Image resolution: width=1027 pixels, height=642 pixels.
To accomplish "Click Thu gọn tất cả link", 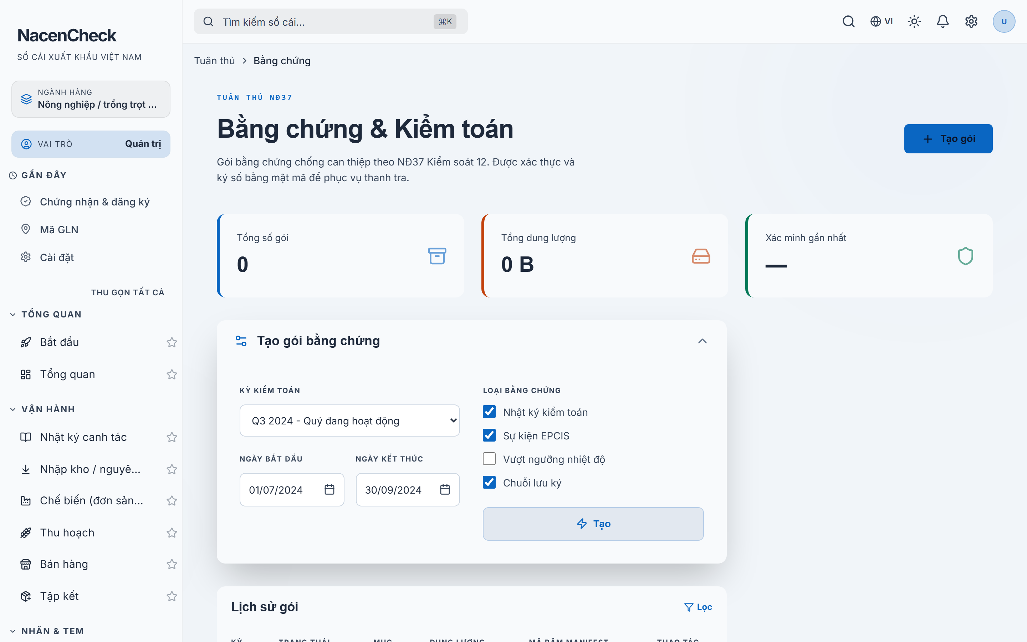I will tap(128, 292).
